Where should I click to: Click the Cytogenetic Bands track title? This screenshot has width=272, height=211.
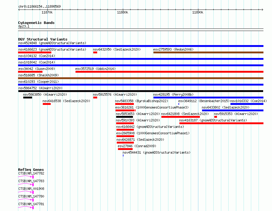36,23
